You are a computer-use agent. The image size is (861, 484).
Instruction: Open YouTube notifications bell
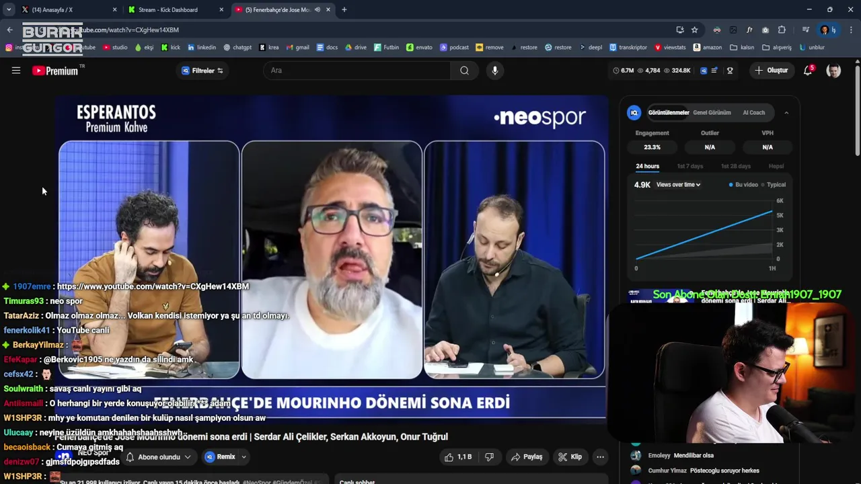pyautogui.click(x=809, y=71)
